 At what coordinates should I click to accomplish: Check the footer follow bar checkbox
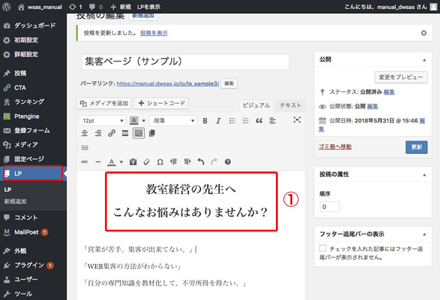[x=323, y=249]
